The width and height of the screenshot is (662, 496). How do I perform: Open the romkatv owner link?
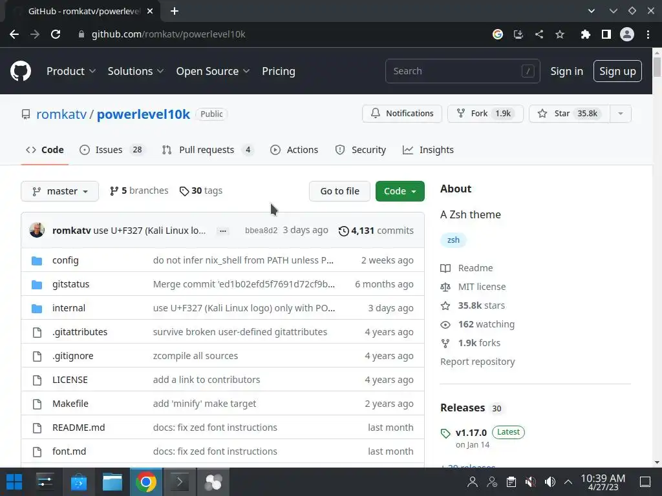coord(61,114)
